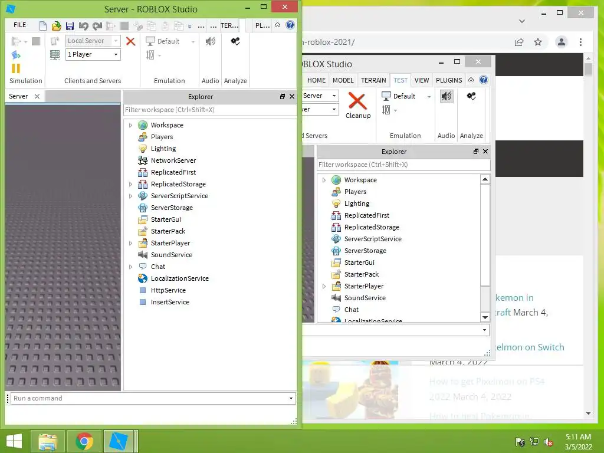The height and width of the screenshot is (453, 604).
Task: Select SoundService in second window Explorer
Action: pyautogui.click(x=365, y=298)
